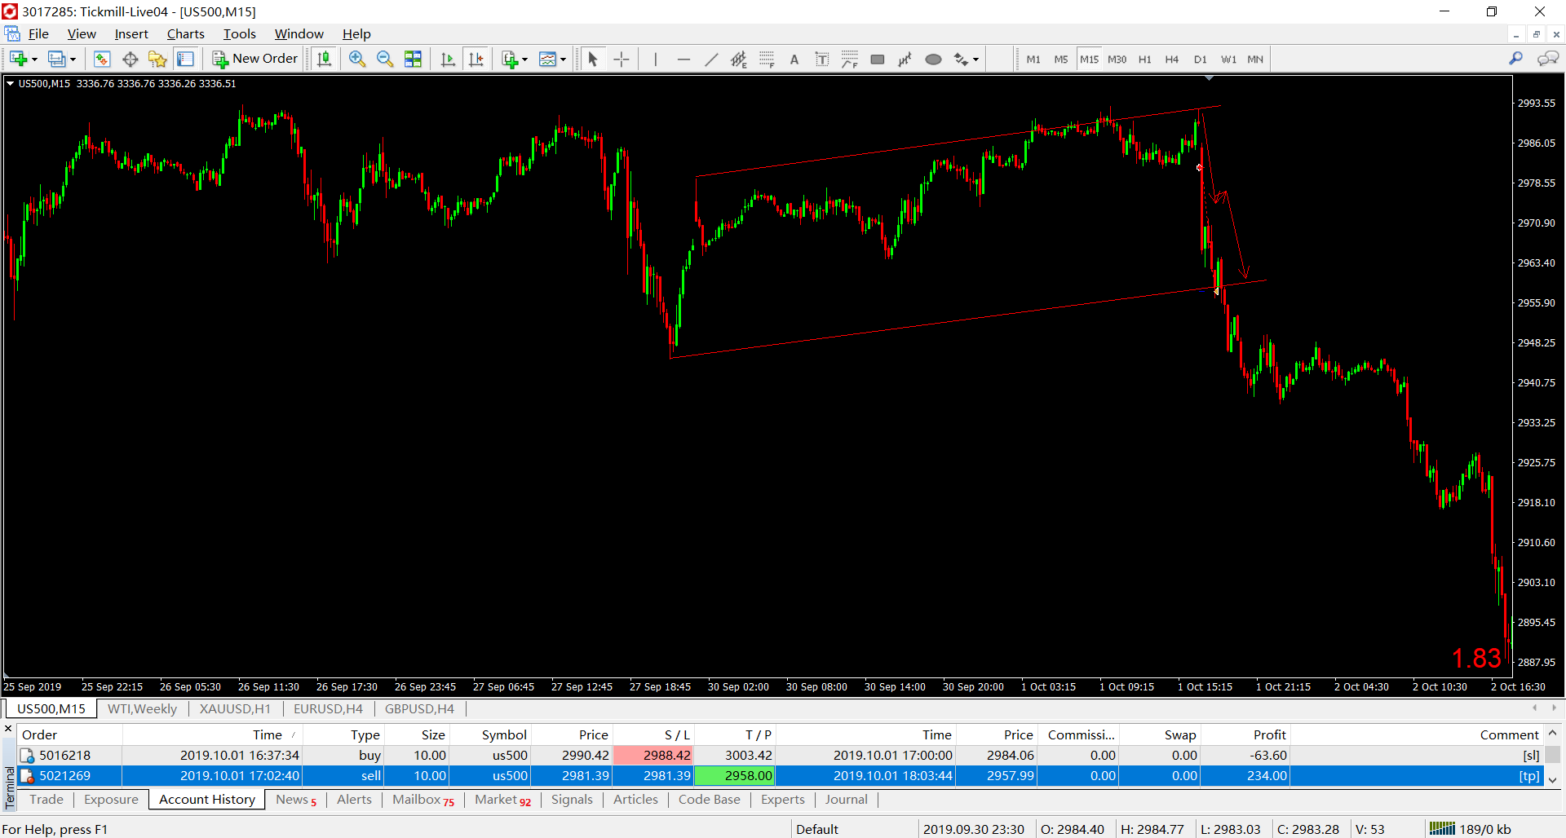Image resolution: width=1566 pixels, height=838 pixels.
Task: Click the chart shift triangle marker
Action: point(1209,78)
